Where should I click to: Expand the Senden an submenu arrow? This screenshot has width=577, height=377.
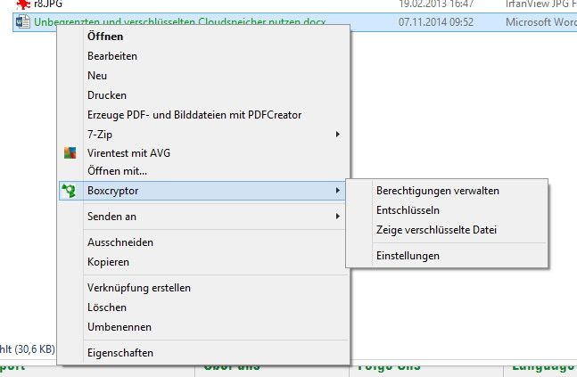(x=337, y=217)
